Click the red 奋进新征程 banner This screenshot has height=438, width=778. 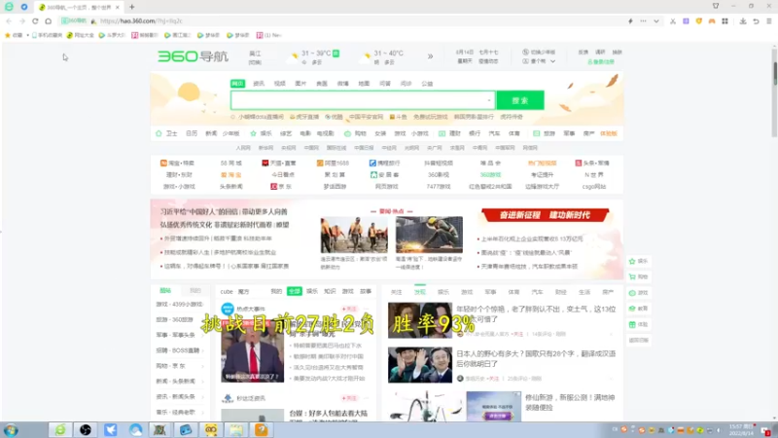click(545, 215)
